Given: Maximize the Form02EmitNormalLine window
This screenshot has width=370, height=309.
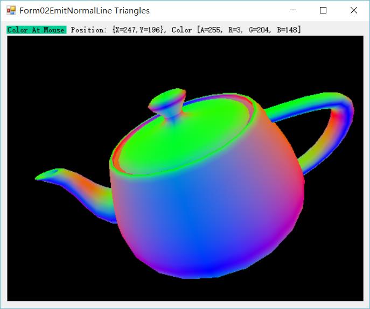Looking at the screenshot, I should (x=323, y=10).
